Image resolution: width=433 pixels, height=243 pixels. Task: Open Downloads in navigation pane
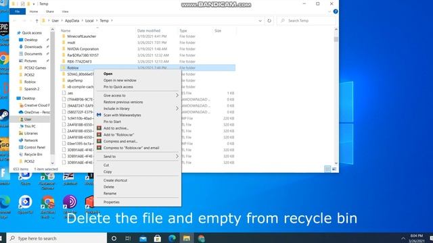click(x=33, y=47)
